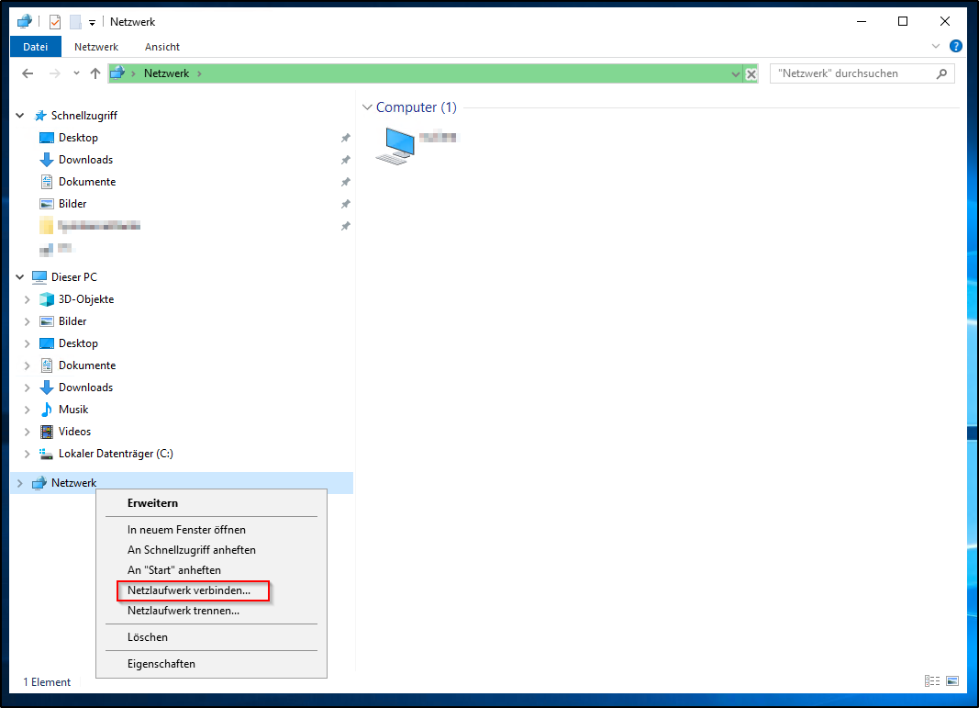The width and height of the screenshot is (979, 708).
Task: Select Netzlaufwerk verbinden... from context menu
Action: (189, 590)
